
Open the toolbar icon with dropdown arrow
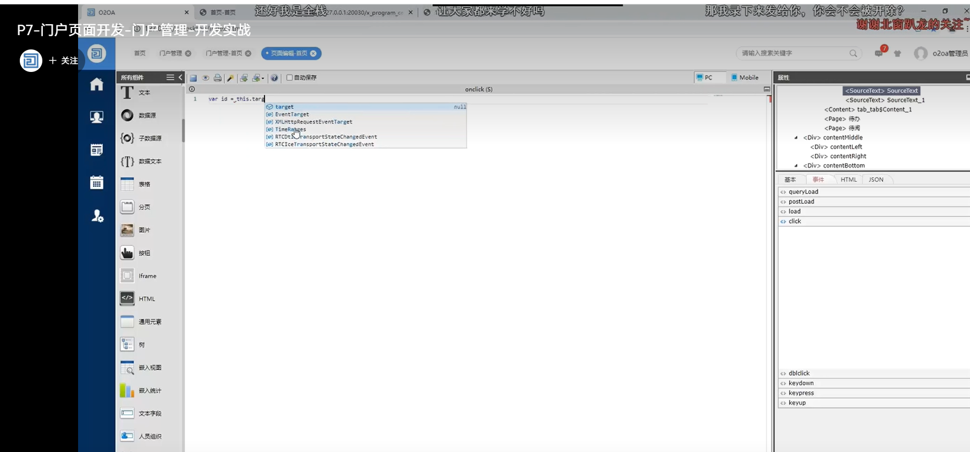coord(258,78)
